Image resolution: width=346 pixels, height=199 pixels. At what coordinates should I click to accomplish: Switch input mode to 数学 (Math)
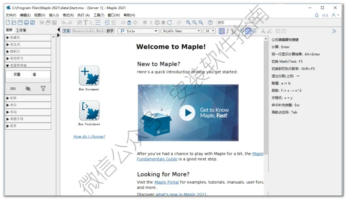pos(110,31)
